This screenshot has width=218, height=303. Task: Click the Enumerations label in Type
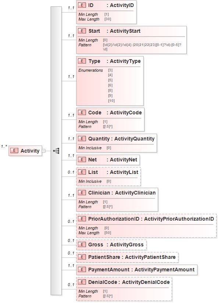pyautogui.click(x=91, y=70)
